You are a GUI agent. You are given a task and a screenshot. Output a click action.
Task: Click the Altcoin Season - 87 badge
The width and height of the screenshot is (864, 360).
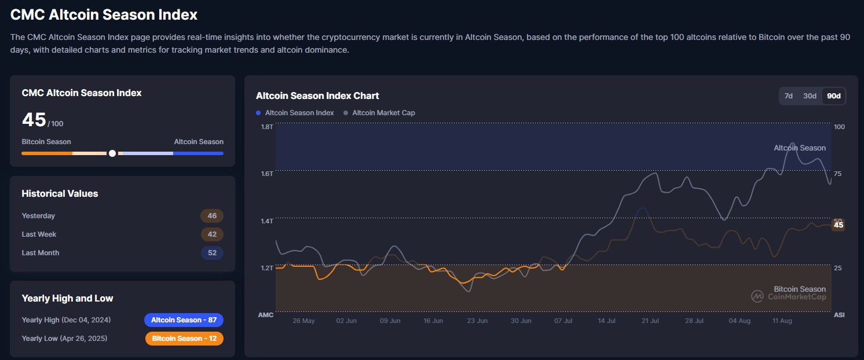click(x=184, y=319)
